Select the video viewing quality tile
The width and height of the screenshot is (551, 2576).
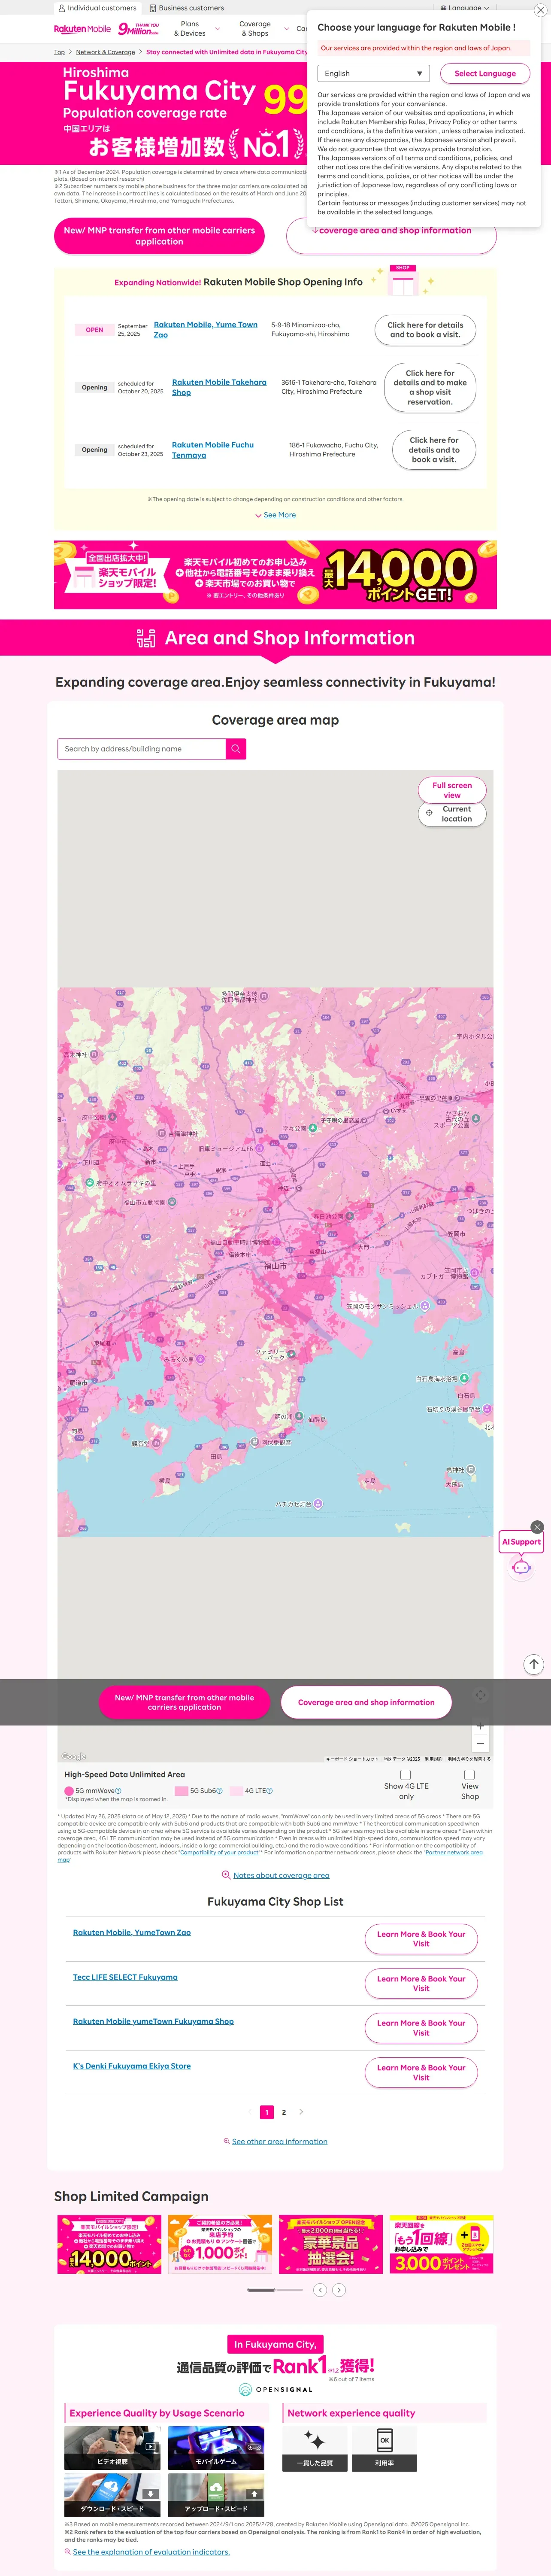(112, 2448)
